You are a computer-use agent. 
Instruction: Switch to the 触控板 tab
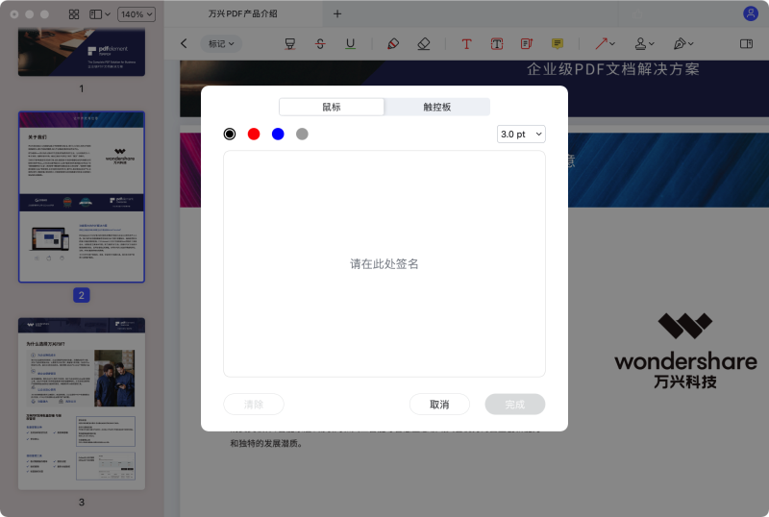point(436,107)
